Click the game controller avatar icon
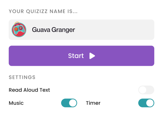 click(x=19, y=30)
